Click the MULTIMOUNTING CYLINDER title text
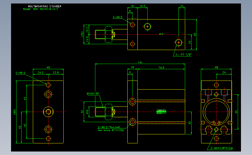The height and width of the screenshot is (155, 252). click(x=44, y=6)
